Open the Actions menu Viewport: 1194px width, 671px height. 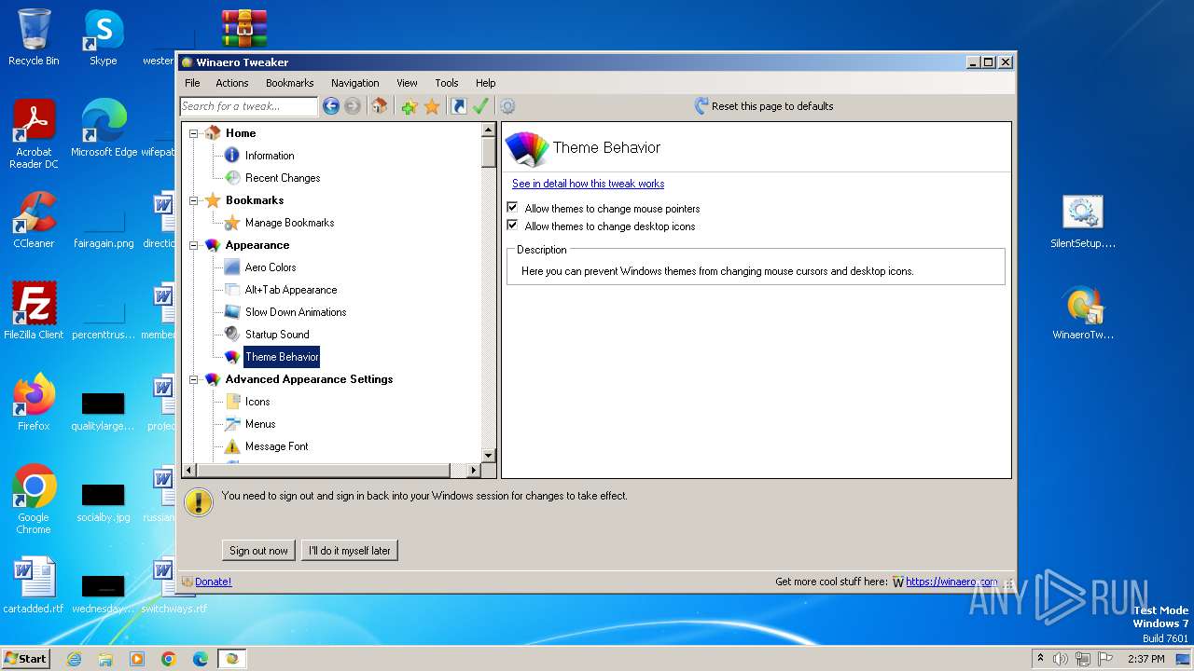point(232,83)
